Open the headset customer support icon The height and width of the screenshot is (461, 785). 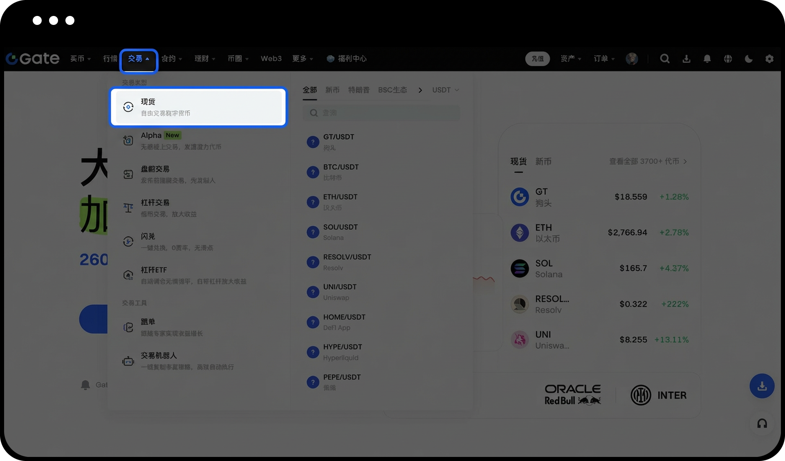click(x=762, y=423)
